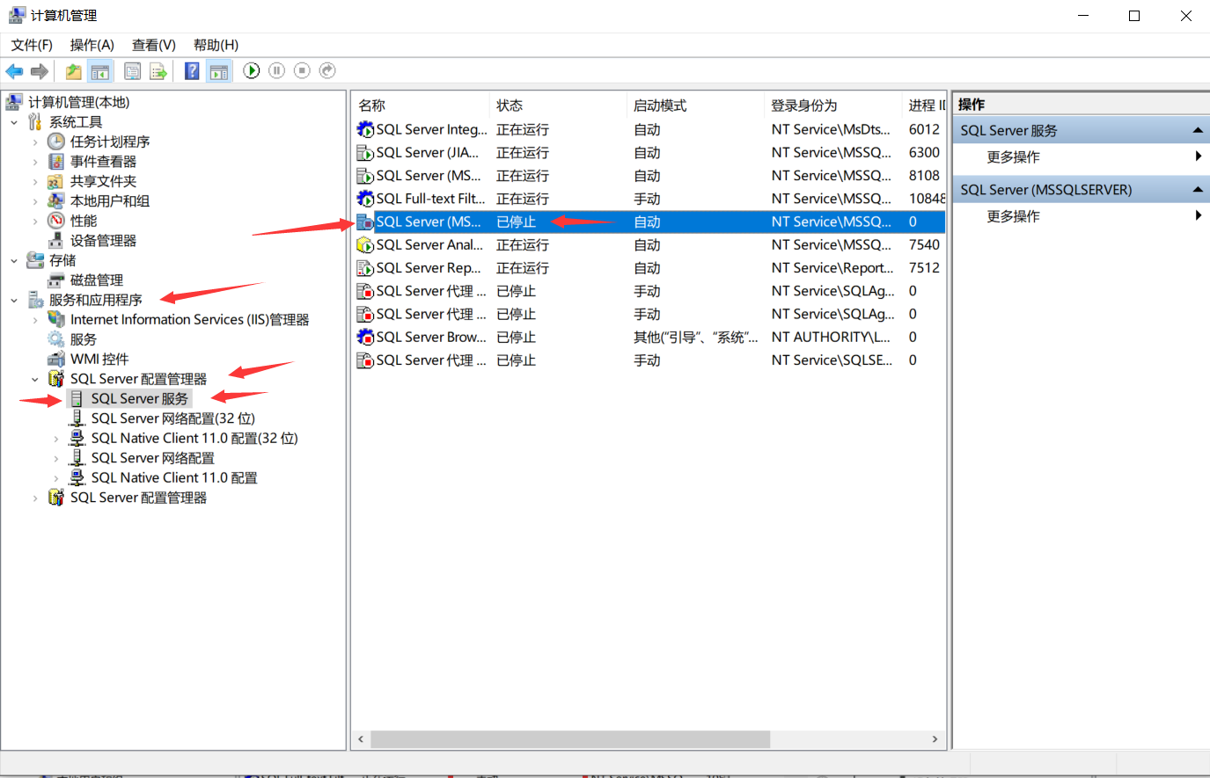Click the Up one level folder icon
Screen dimensions: 1210x778
coord(74,71)
